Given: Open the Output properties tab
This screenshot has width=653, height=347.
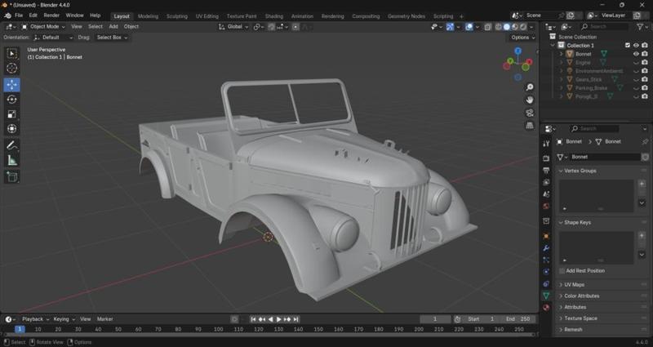Looking at the screenshot, I should click(x=546, y=171).
